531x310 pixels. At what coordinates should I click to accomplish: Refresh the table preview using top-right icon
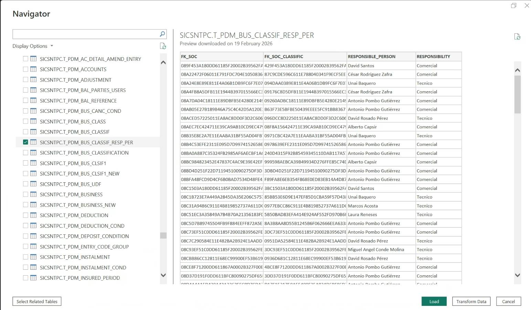click(x=517, y=37)
